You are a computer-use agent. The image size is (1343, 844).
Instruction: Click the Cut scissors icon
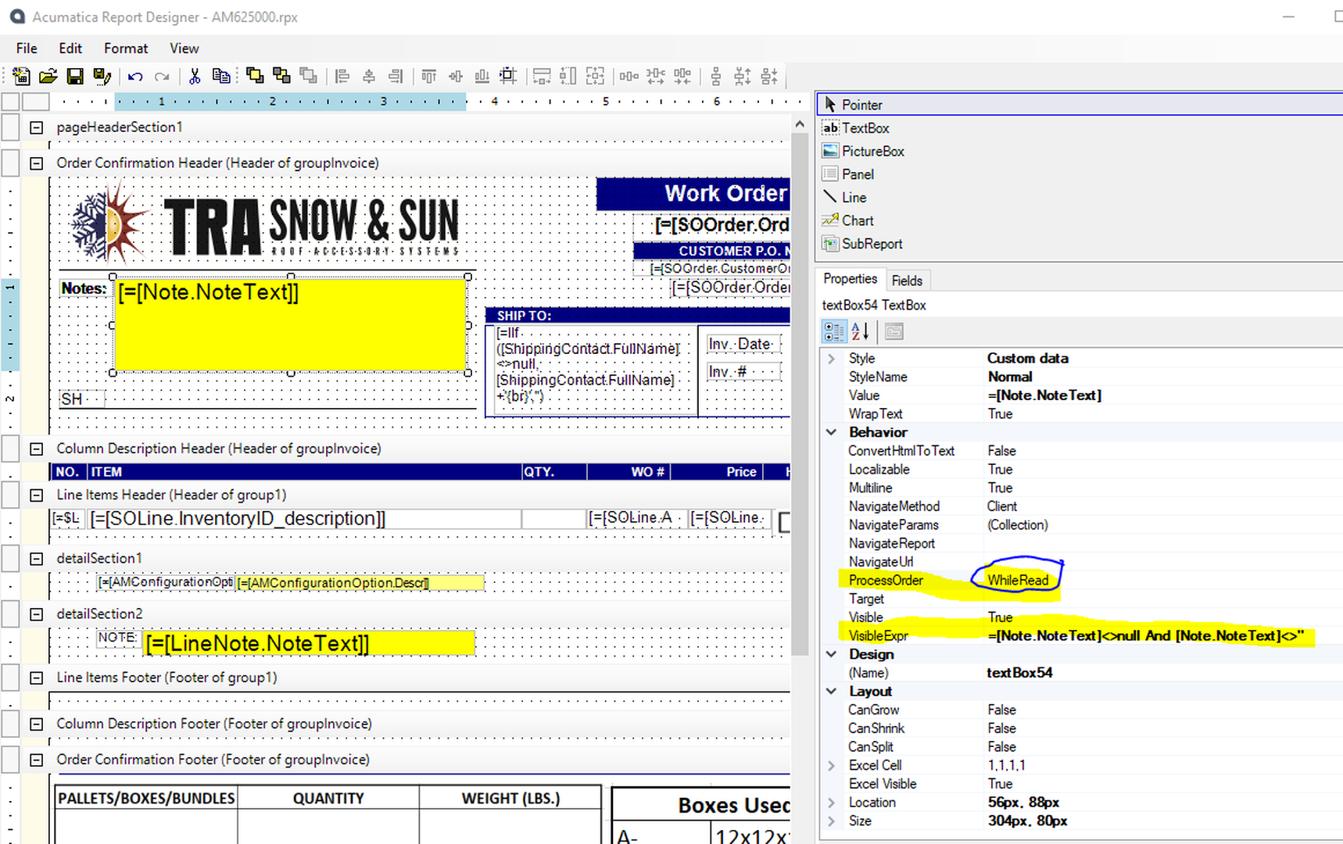pos(195,77)
